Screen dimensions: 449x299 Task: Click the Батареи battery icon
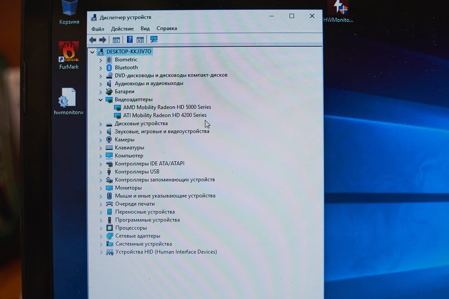pyautogui.click(x=109, y=92)
